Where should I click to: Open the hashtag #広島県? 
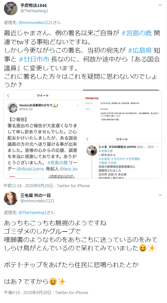pos(140,50)
